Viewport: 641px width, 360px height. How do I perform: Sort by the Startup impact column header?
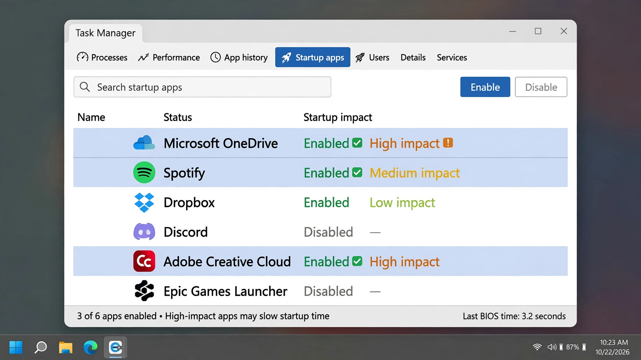coord(338,117)
